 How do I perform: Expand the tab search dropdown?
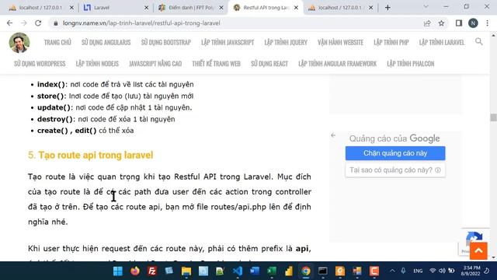click(x=426, y=7)
